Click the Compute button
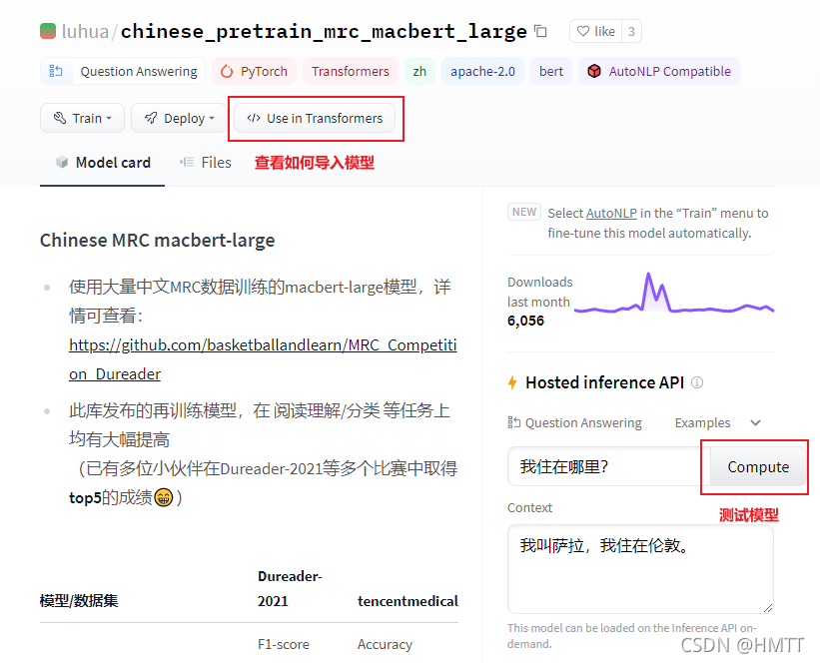The height and width of the screenshot is (663, 820). point(758,466)
